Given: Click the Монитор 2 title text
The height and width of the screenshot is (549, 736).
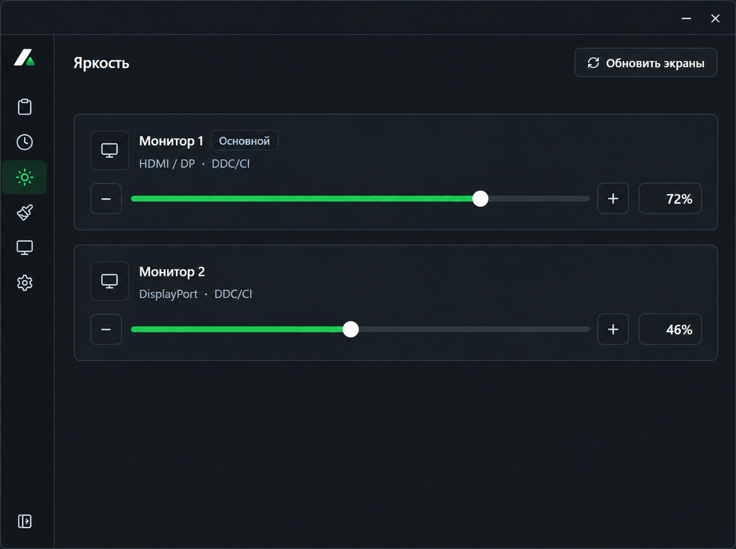Looking at the screenshot, I should 172,272.
